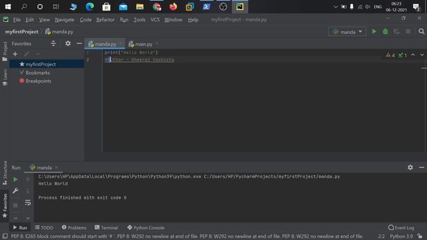
Task: Close the main.py editor tab
Action: tap(157, 44)
